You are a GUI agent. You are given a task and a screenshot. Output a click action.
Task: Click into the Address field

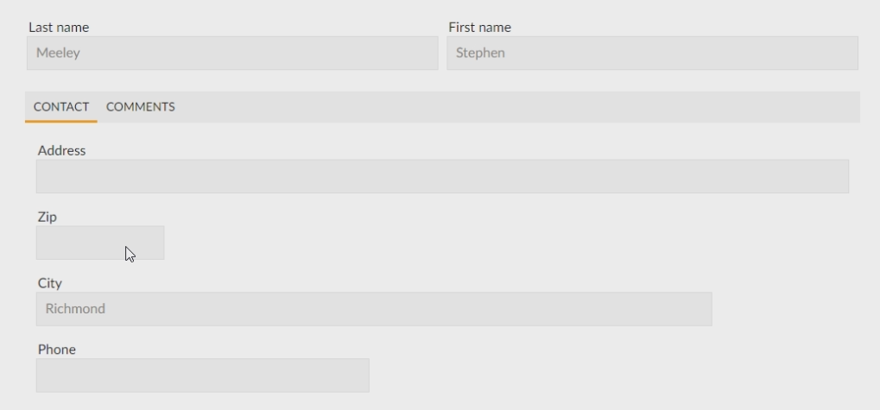coord(442,176)
